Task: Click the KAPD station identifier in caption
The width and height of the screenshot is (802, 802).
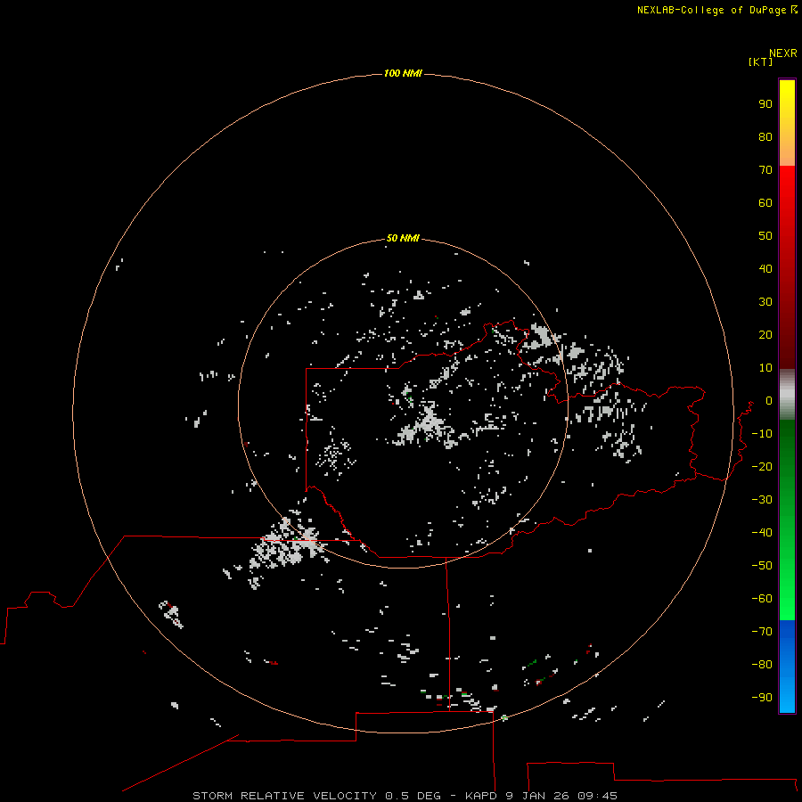Action: tap(480, 796)
